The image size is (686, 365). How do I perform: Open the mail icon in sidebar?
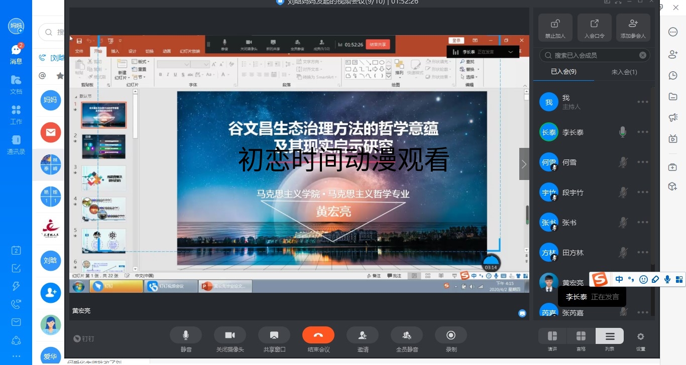click(16, 322)
